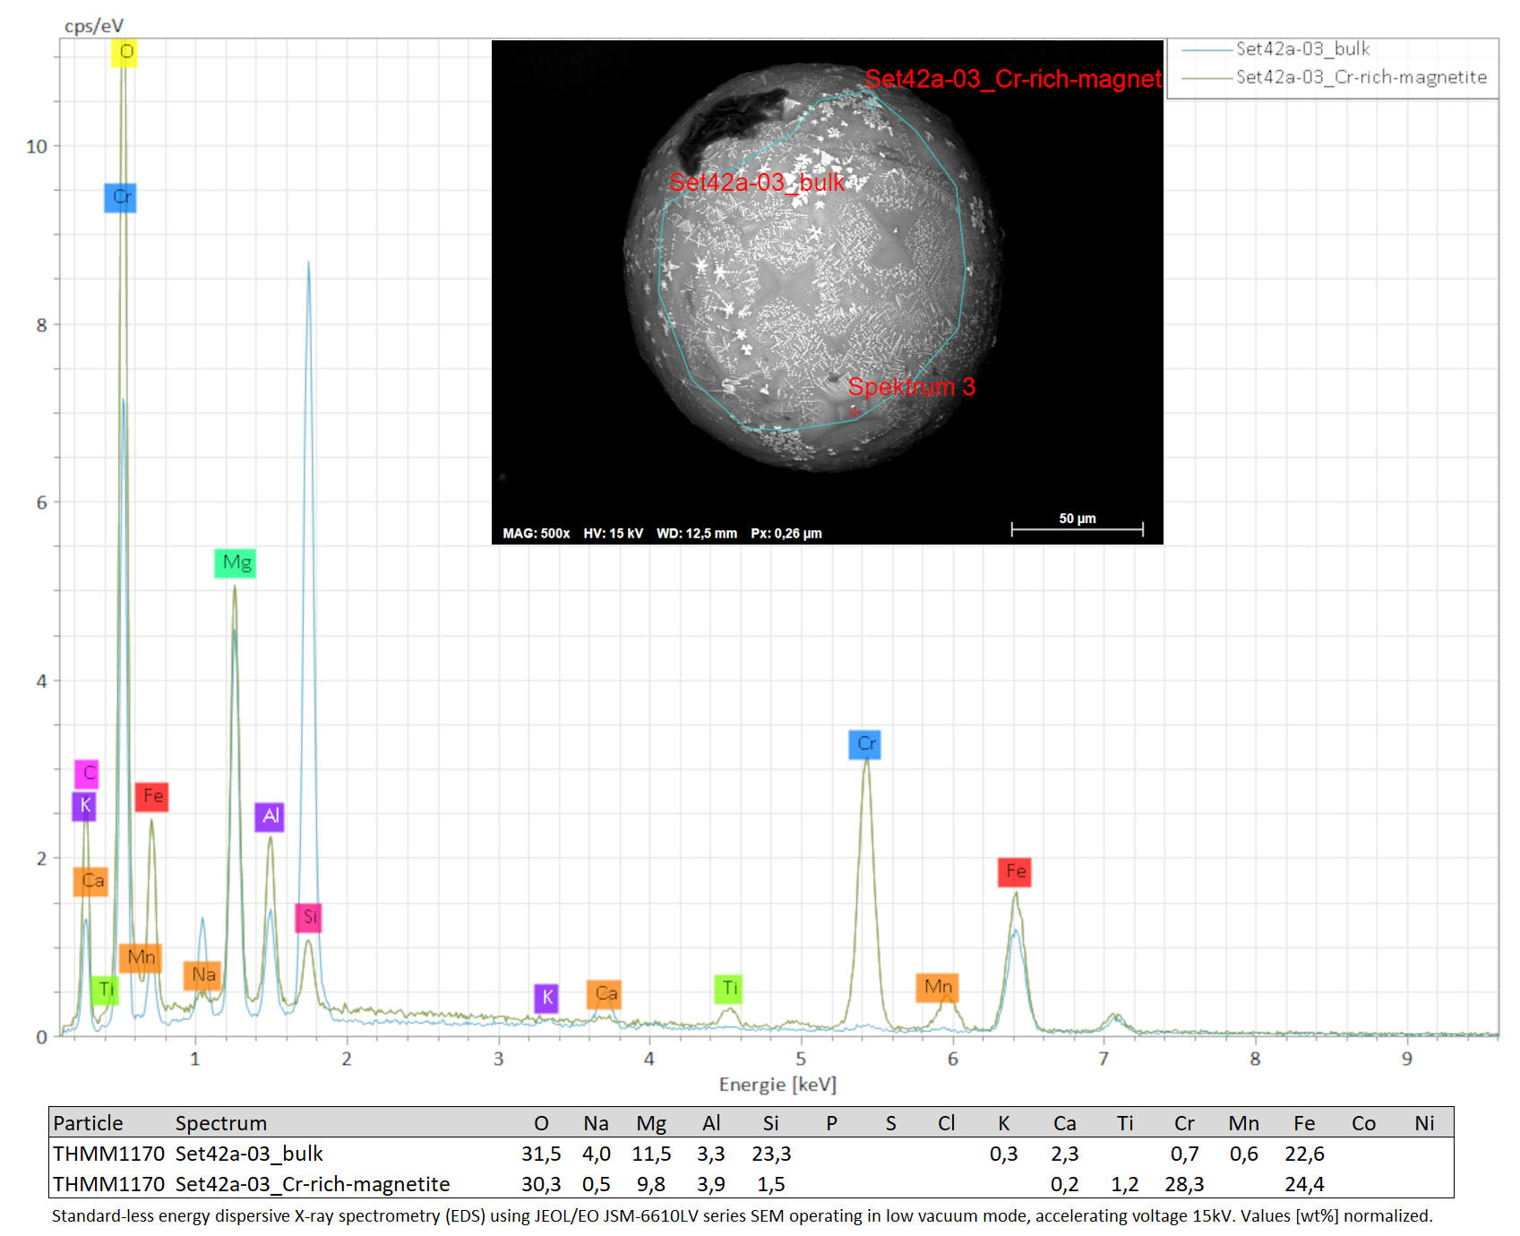Click the purple K label between 3 and 4 keV

[546, 998]
